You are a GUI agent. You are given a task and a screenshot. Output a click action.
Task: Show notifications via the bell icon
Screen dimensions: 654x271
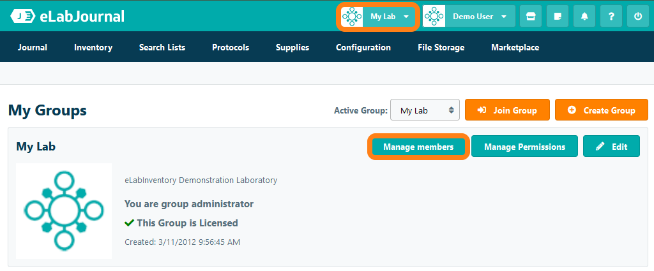pos(584,17)
